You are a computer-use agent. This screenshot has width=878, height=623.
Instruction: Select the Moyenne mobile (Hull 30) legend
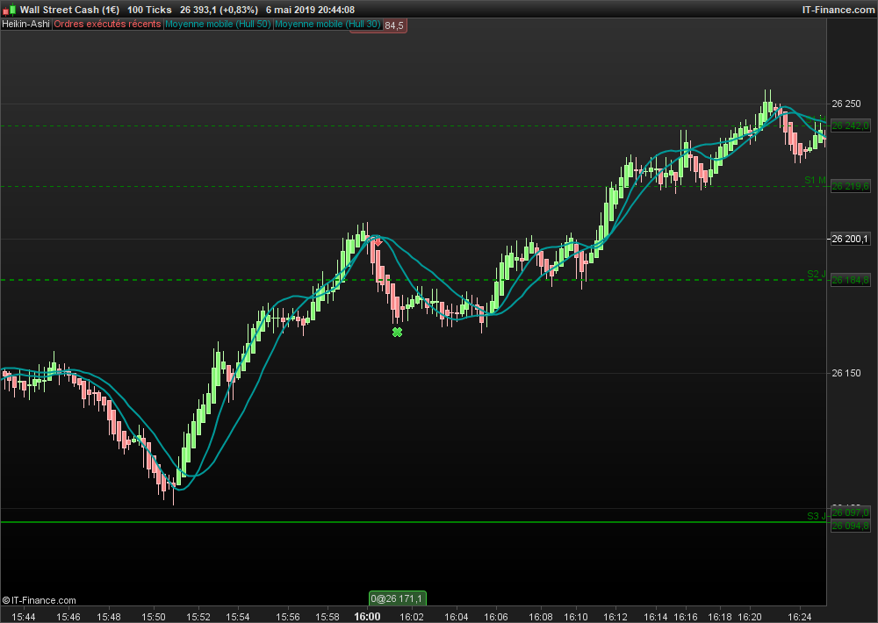(x=327, y=24)
